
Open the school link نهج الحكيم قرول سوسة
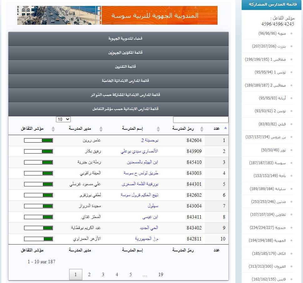(x=140, y=195)
